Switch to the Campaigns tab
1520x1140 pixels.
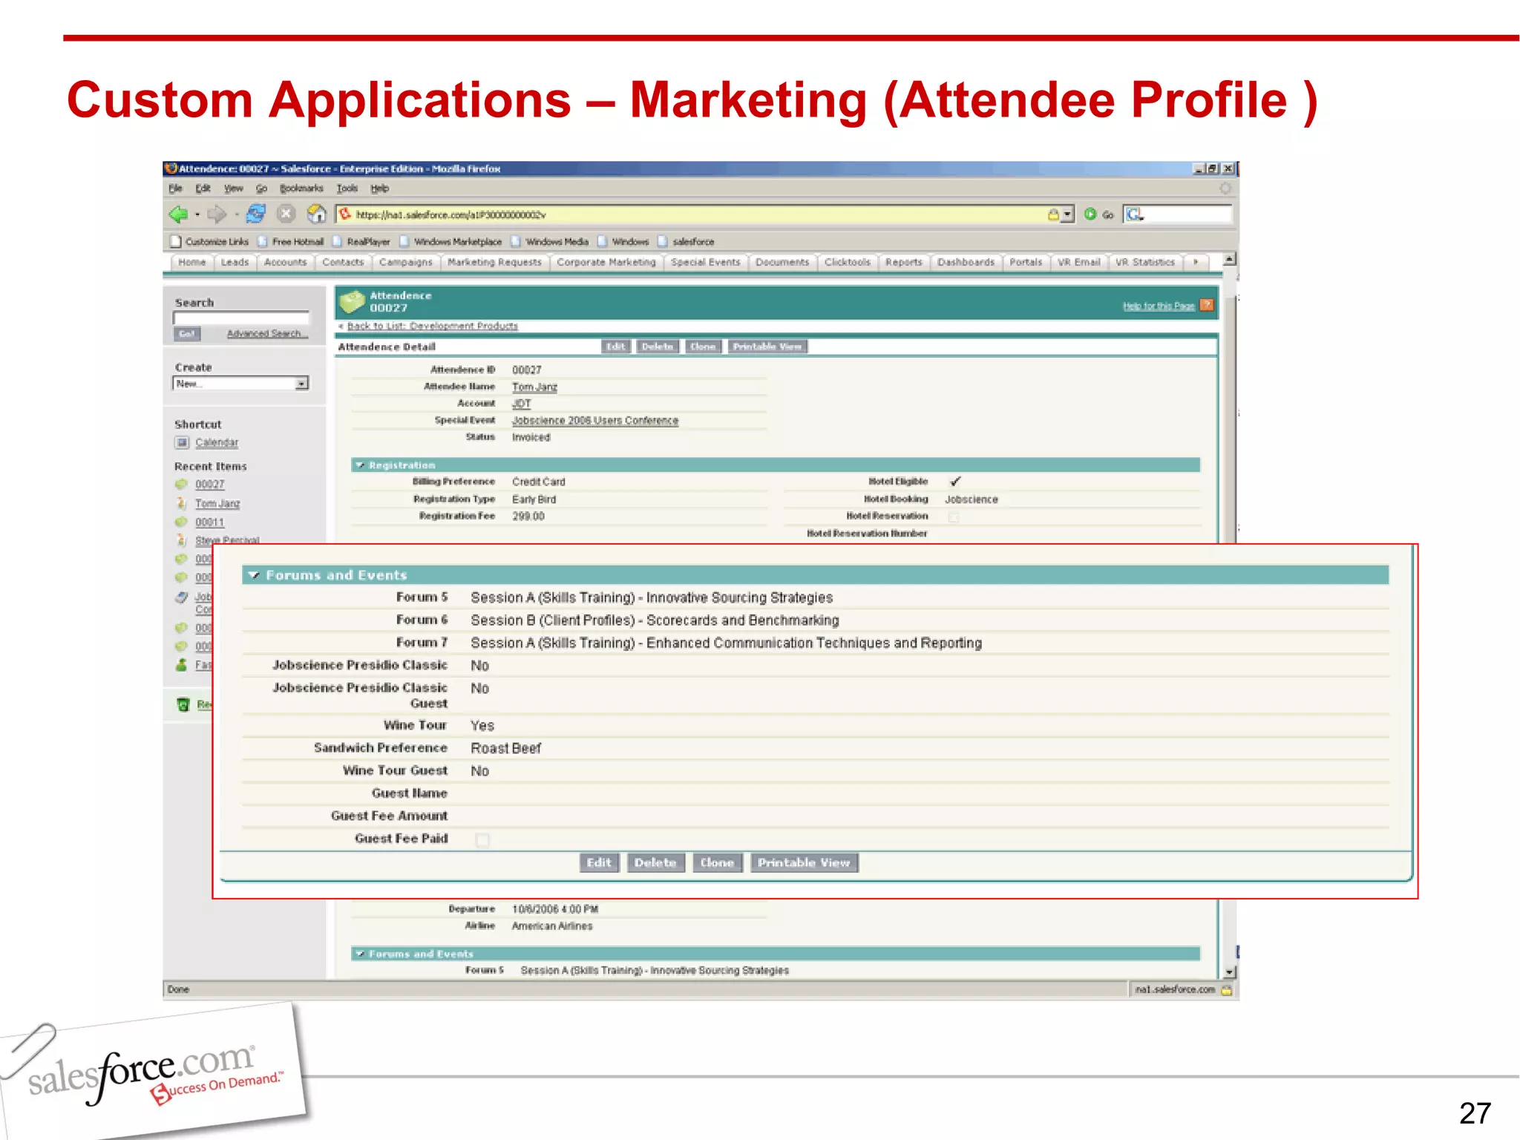click(405, 262)
